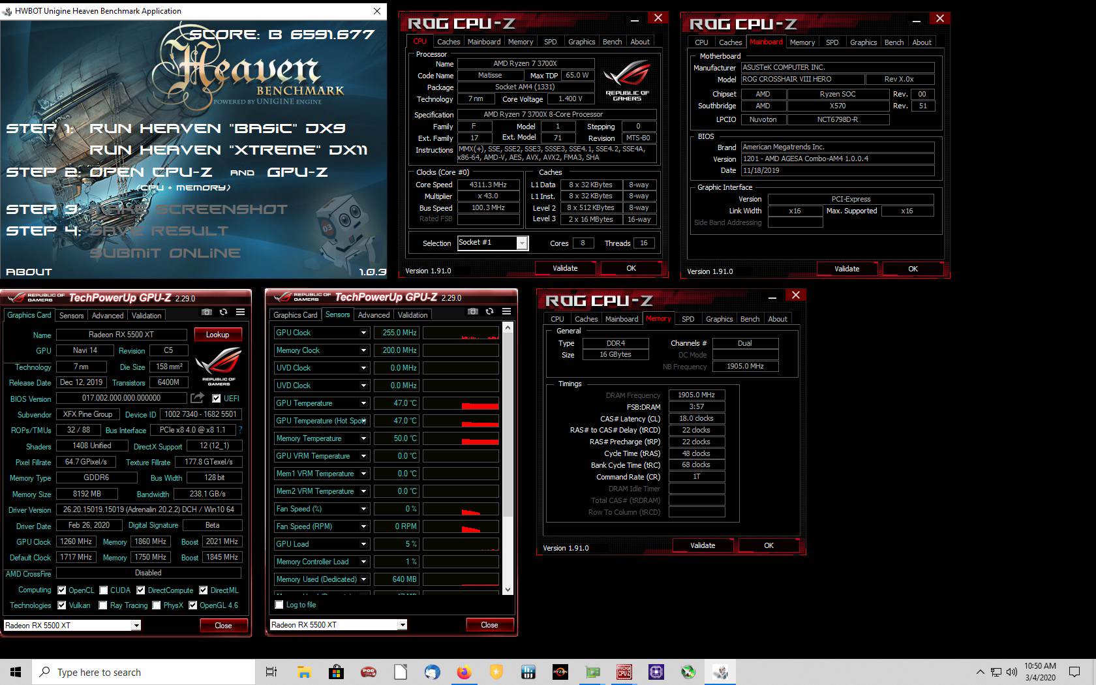Click scroll down arrow in GPU-Z Sensors list
This screenshot has height=685, width=1096.
pyautogui.click(x=508, y=590)
